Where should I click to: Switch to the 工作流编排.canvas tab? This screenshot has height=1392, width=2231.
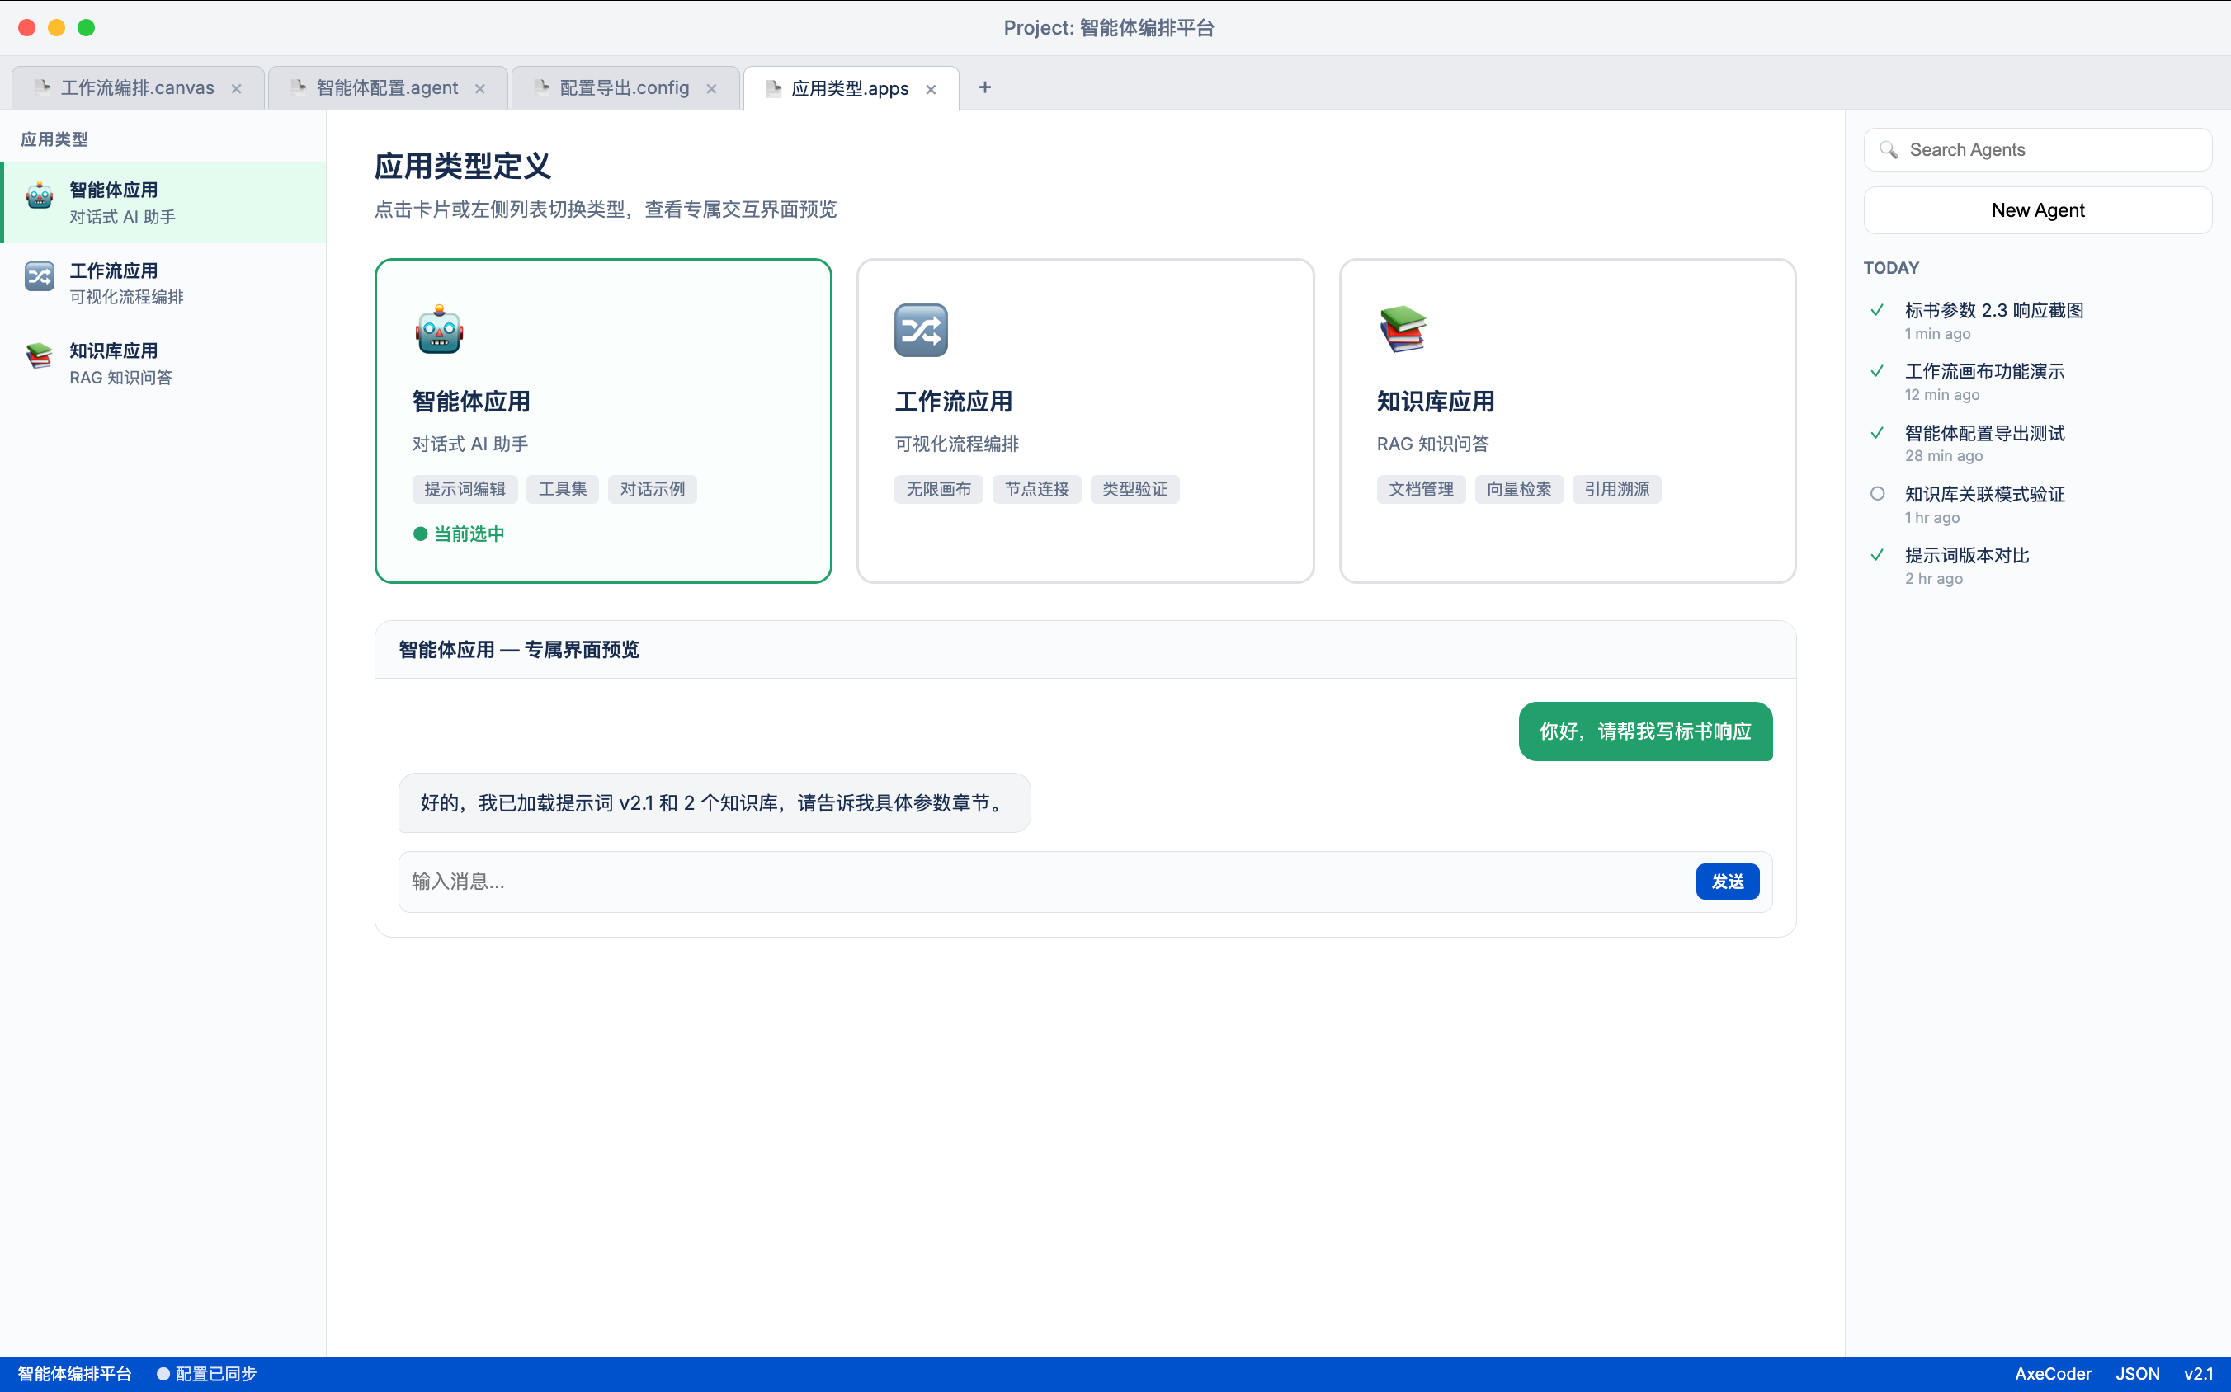click(138, 87)
